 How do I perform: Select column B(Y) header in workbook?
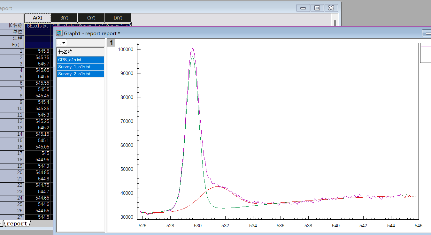point(64,18)
